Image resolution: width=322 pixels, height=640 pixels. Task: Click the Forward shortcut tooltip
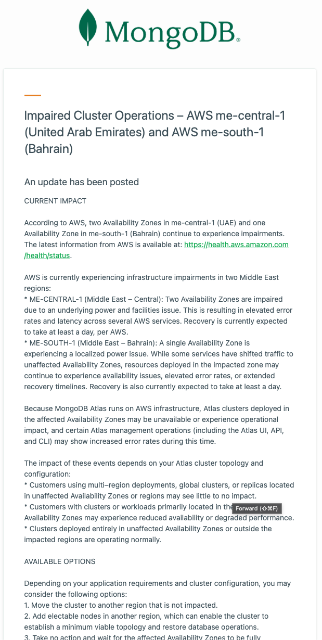(257, 508)
